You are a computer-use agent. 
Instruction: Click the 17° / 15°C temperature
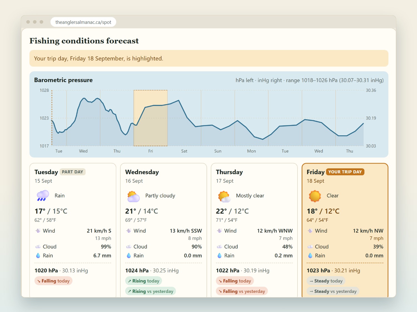(51, 211)
